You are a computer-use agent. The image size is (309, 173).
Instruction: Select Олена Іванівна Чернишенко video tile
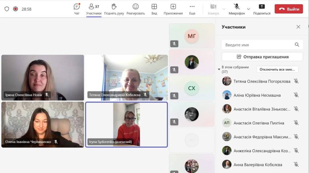tap(43, 125)
